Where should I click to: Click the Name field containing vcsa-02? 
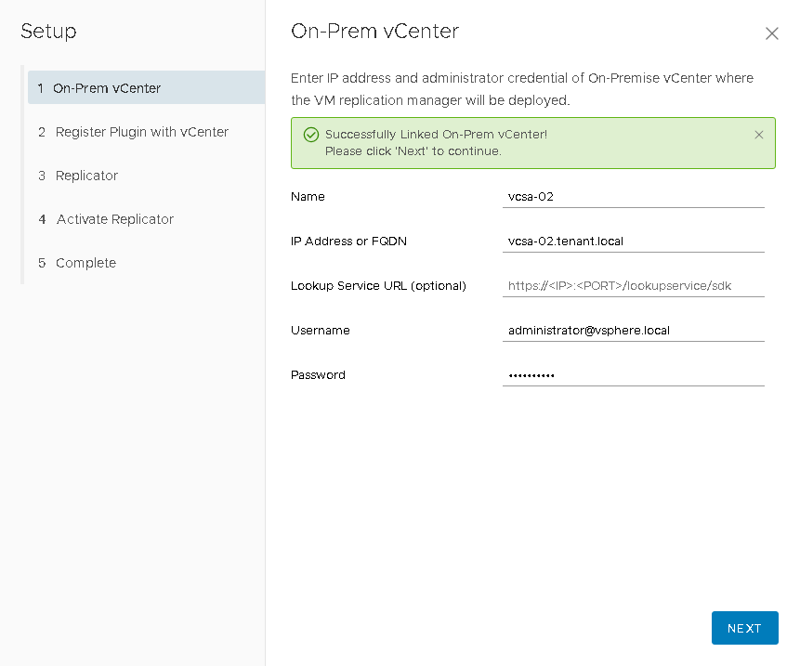click(x=633, y=197)
